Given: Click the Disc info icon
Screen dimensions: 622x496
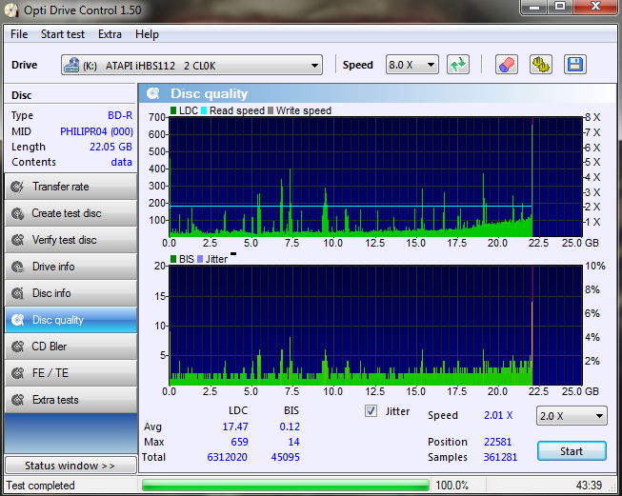Looking at the screenshot, I should (x=17, y=293).
